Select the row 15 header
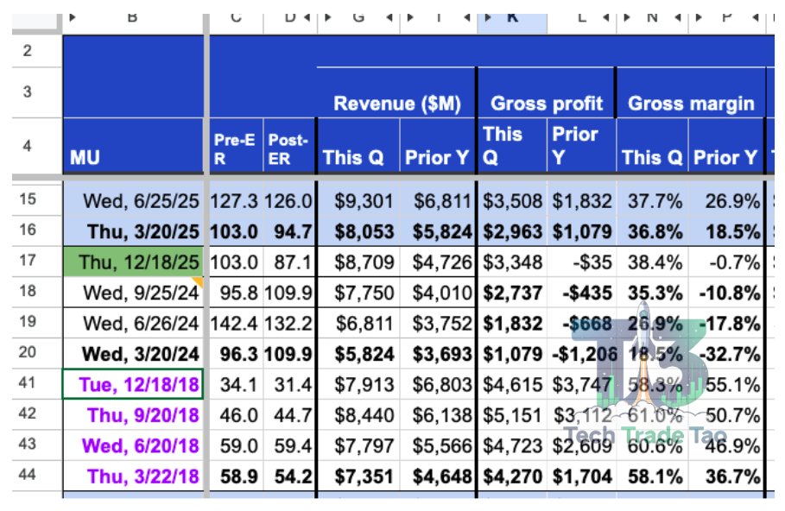This screenshot has width=785, height=511. pyautogui.click(x=36, y=199)
